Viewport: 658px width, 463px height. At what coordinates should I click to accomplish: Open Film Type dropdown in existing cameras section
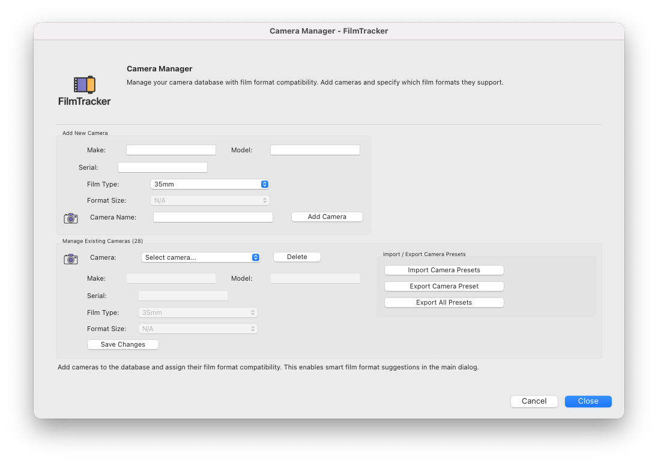198,312
